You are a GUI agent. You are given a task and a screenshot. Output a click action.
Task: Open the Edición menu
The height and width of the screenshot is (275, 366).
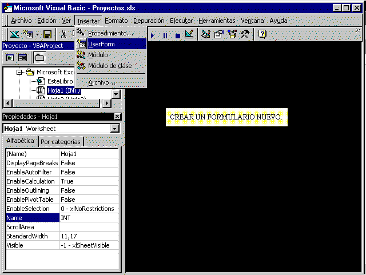click(x=47, y=21)
